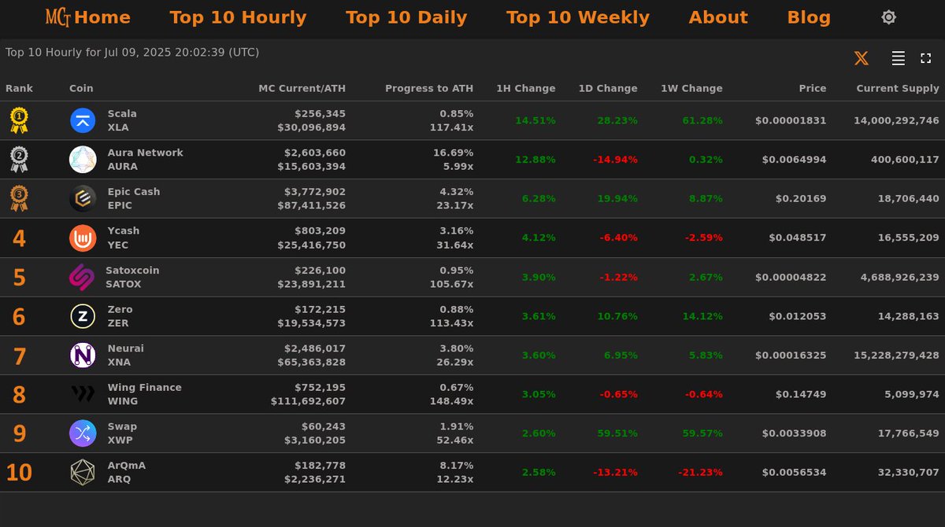Click Wing Finance price $0.14749
The image size is (945, 527).
tap(801, 394)
